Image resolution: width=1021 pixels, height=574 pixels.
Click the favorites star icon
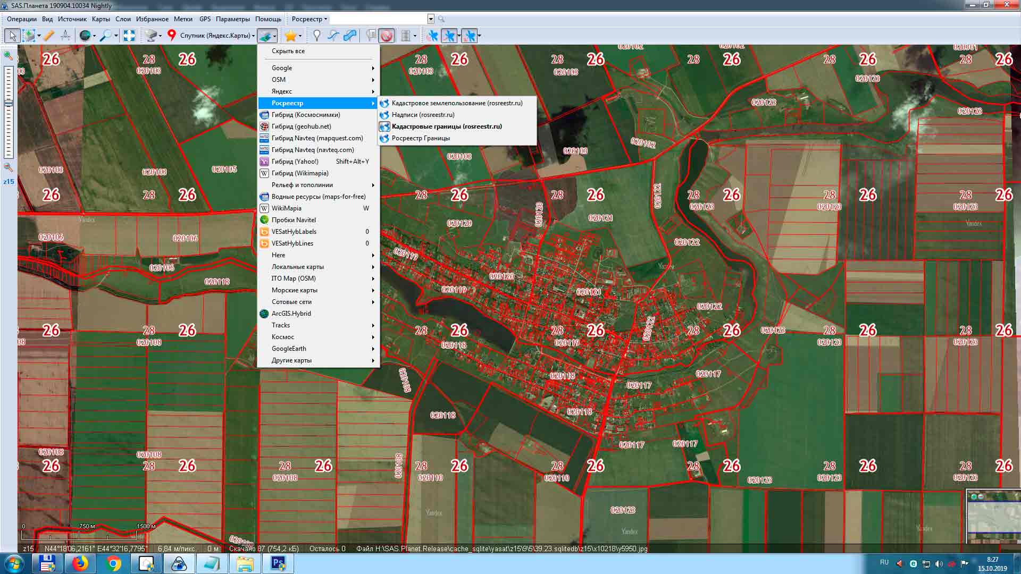pos(290,36)
